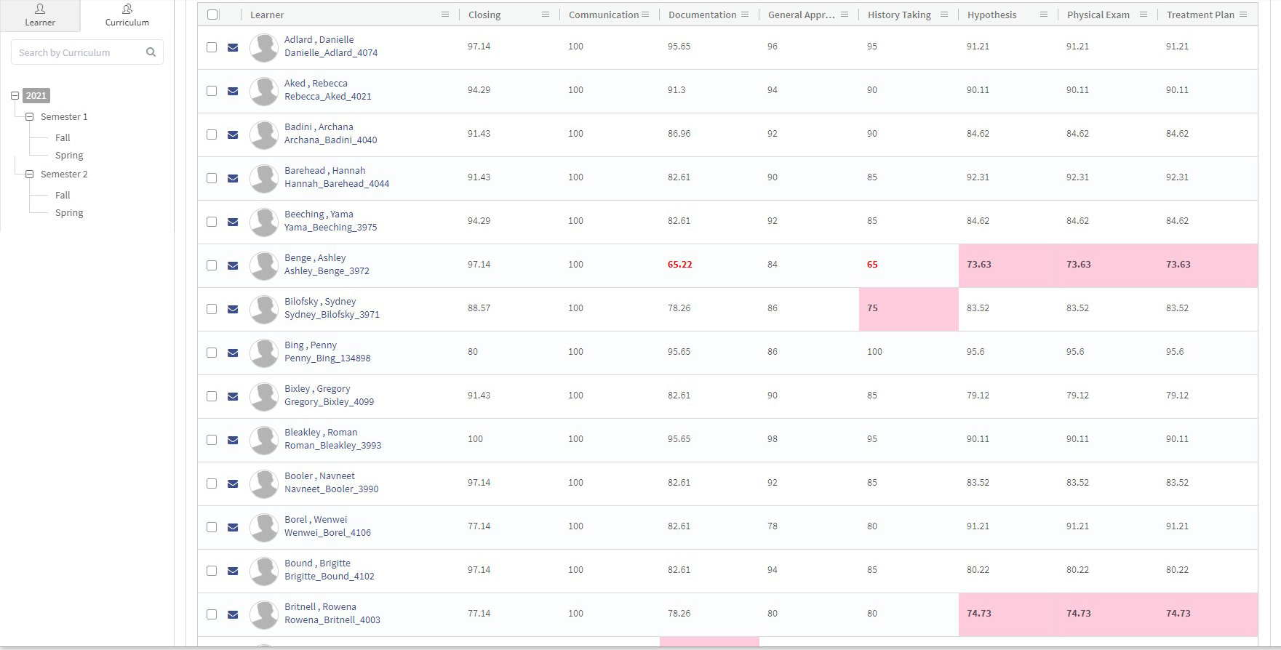Collapse the Semester 1 tree node
This screenshot has height=650, width=1281.
coord(29,116)
